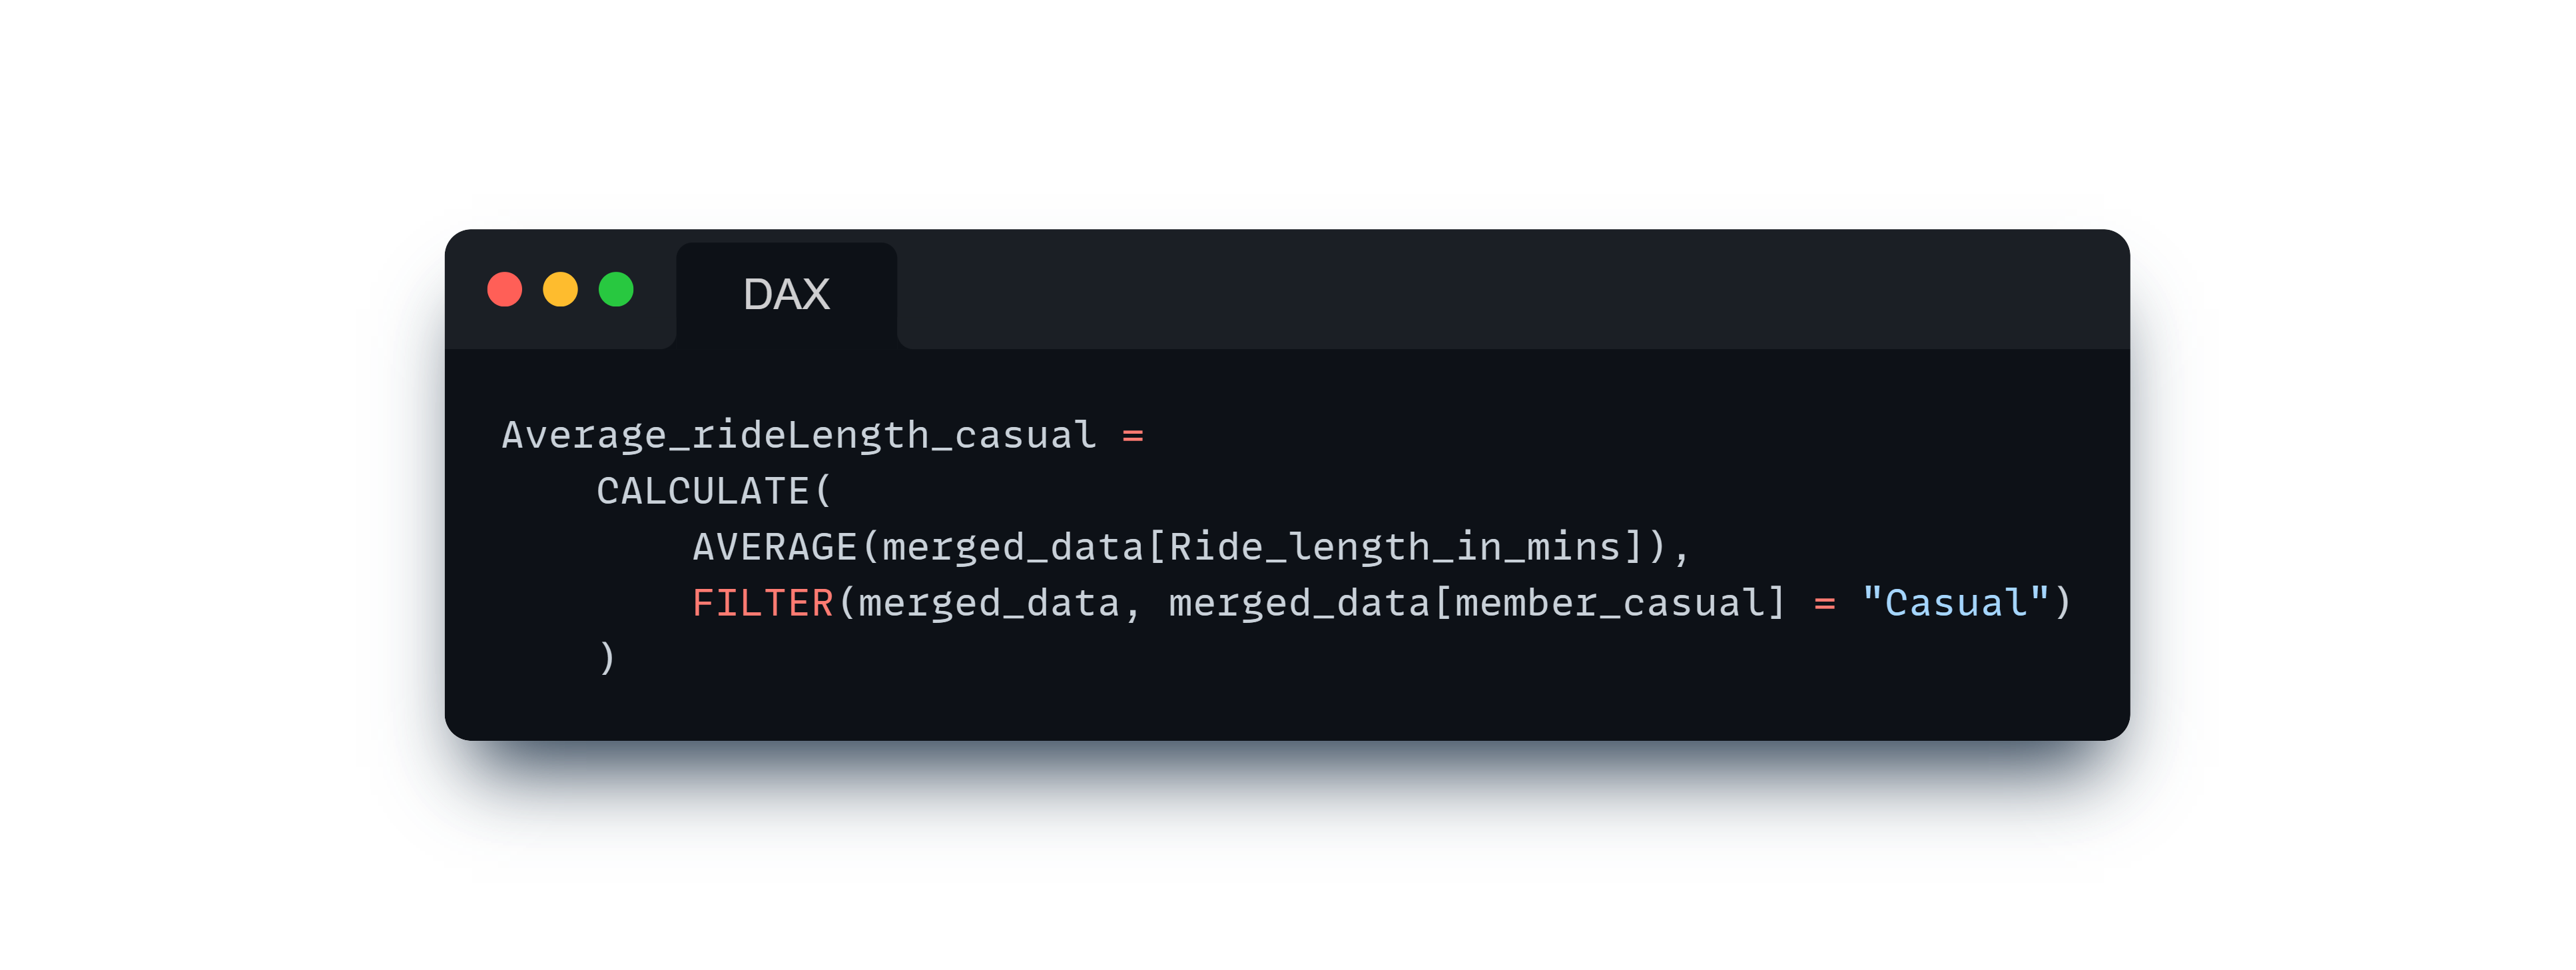The image size is (2576, 970).
Task: Click the equals operator before "Casual"
Action: click(1824, 605)
